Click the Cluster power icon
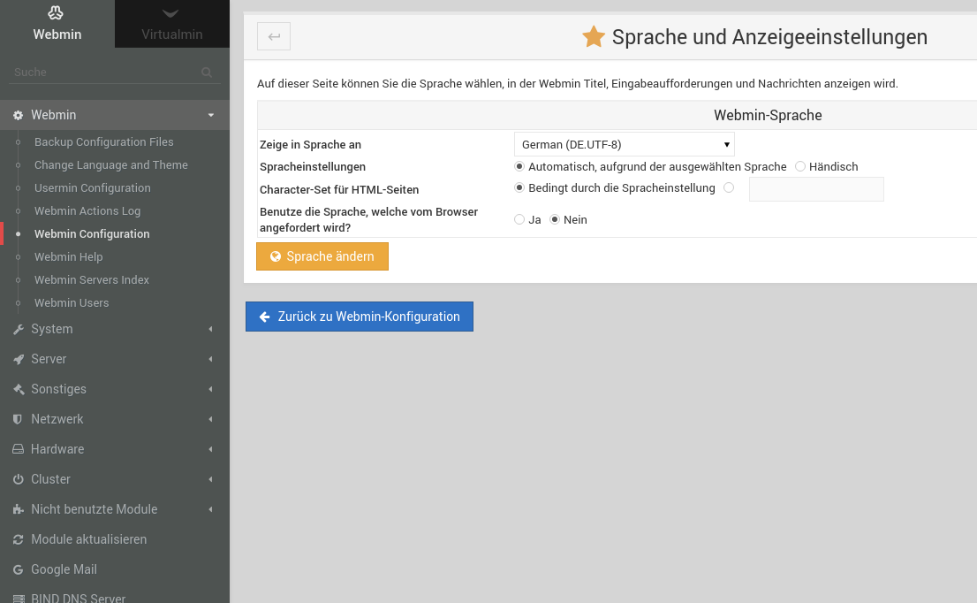The width and height of the screenshot is (977, 603). click(x=18, y=479)
